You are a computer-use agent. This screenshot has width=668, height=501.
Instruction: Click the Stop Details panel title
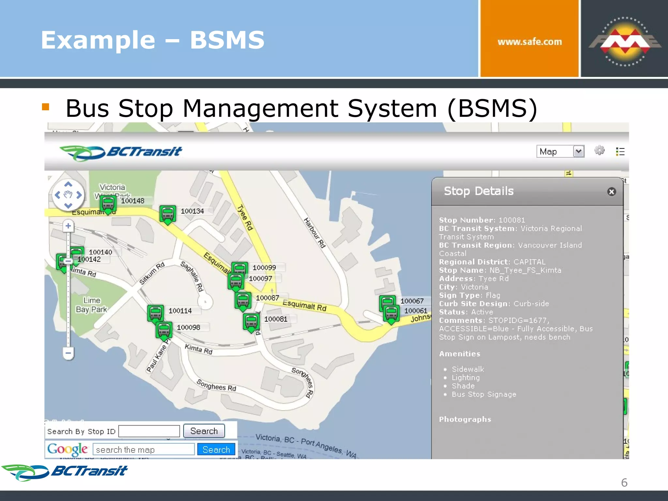click(478, 191)
